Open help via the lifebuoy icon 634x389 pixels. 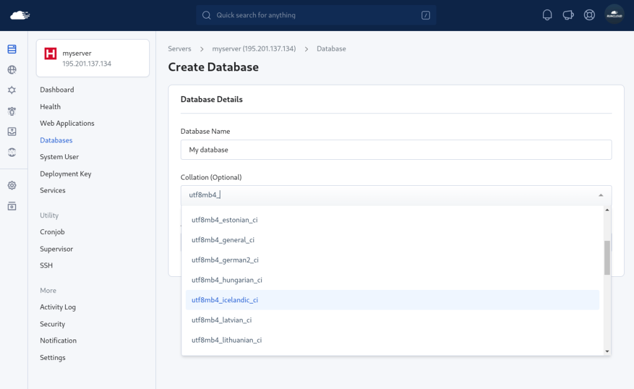tap(589, 14)
